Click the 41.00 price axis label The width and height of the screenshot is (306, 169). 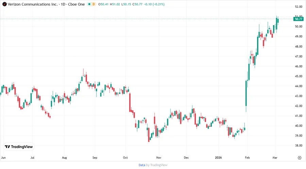299,116
